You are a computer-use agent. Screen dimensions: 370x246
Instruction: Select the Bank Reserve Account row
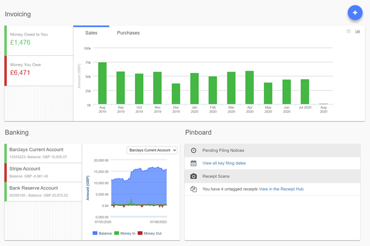43,191
